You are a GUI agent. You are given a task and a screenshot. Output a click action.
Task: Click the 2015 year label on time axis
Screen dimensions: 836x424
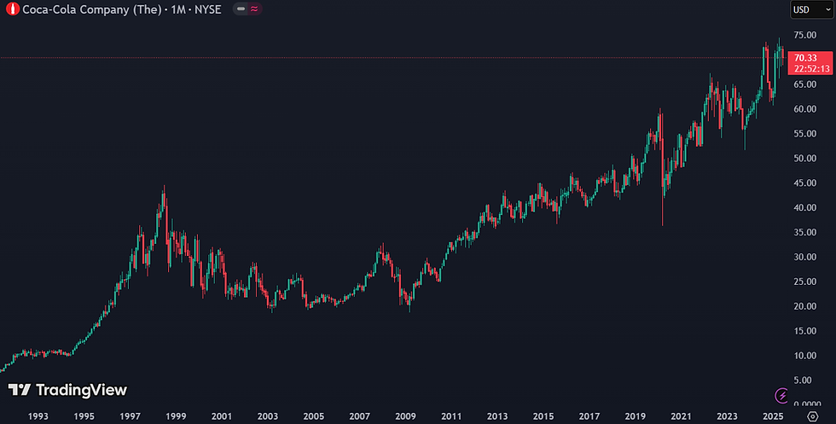[x=543, y=416]
